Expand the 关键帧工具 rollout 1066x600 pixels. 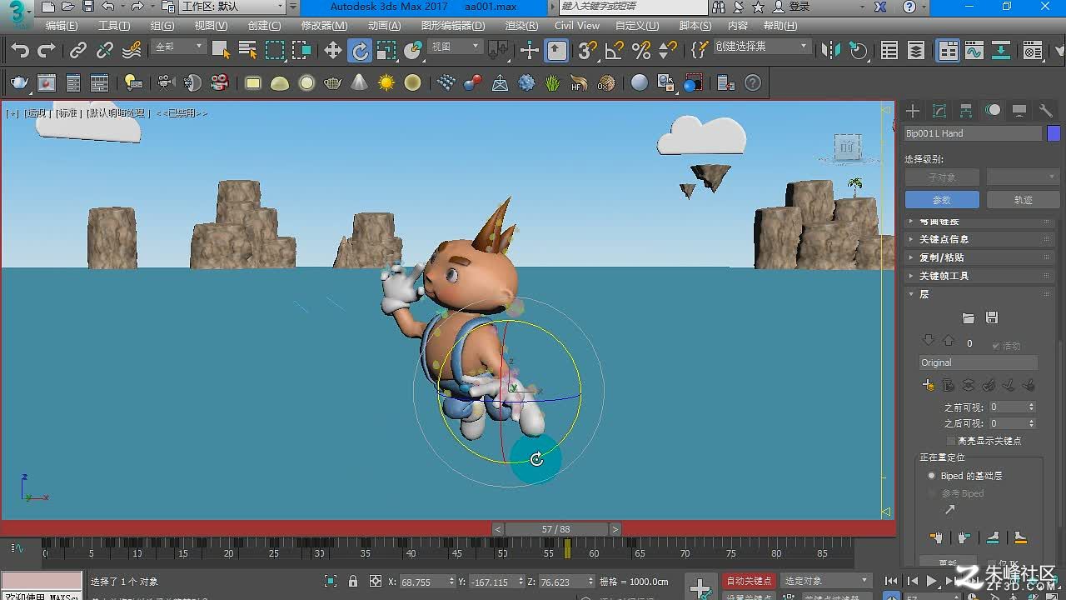pyautogui.click(x=980, y=276)
